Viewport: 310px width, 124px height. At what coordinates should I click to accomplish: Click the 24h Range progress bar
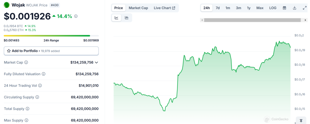[51, 36]
